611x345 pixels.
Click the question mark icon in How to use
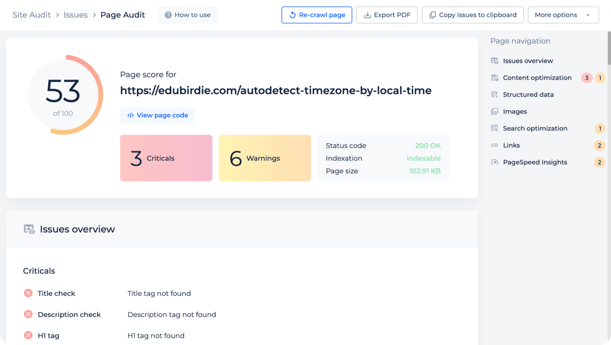[x=168, y=15]
